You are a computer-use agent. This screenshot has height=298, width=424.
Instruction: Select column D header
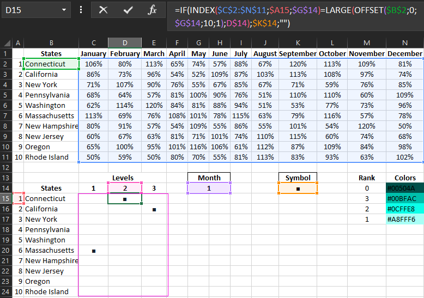[x=125, y=43]
